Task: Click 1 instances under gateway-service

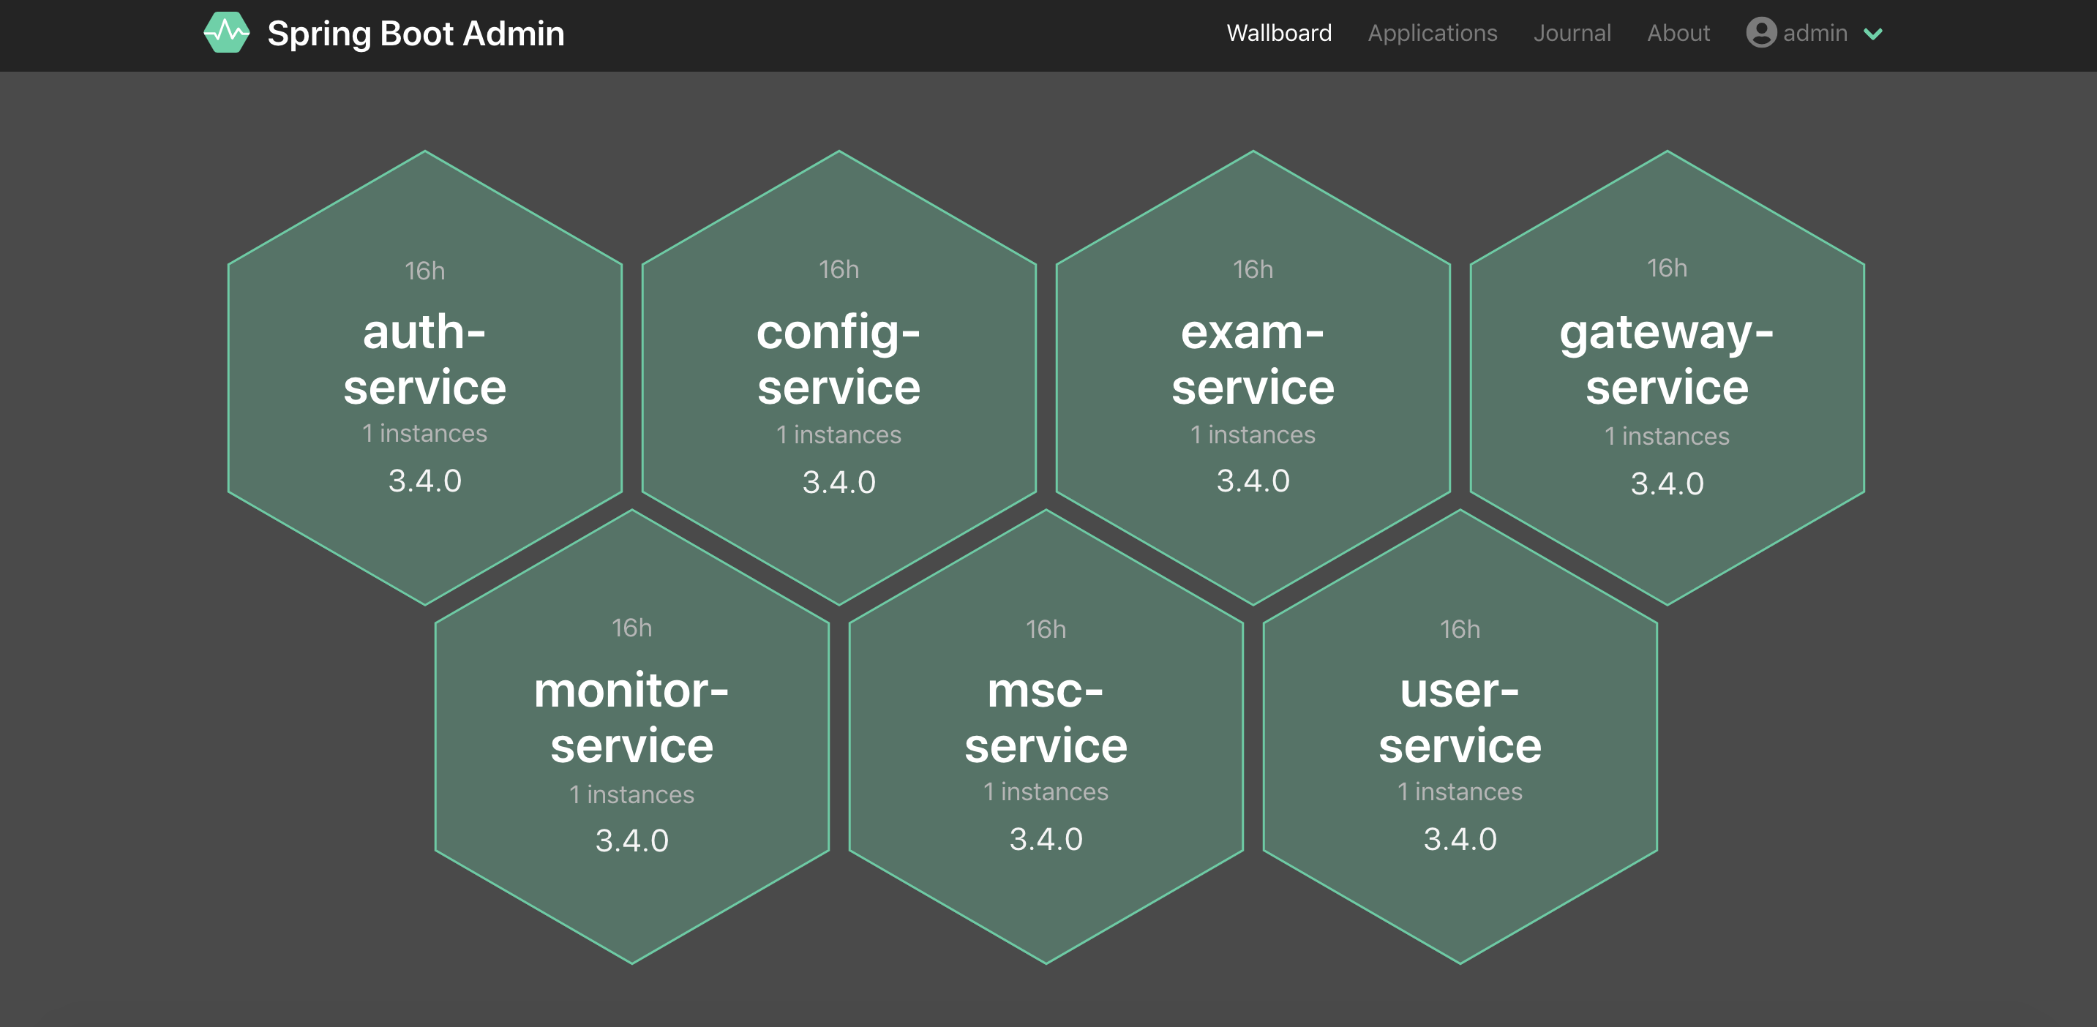Action: (1668, 436)
